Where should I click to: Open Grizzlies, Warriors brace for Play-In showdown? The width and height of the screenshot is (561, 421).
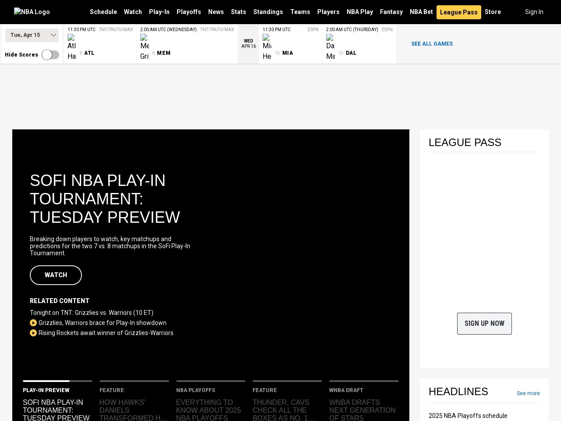pyautogui.click(x=103, y=323)
